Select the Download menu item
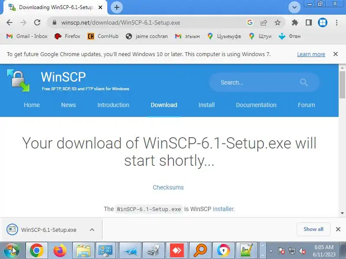The image size is (346, 259). pyautogui.click(x=164, y=105)
